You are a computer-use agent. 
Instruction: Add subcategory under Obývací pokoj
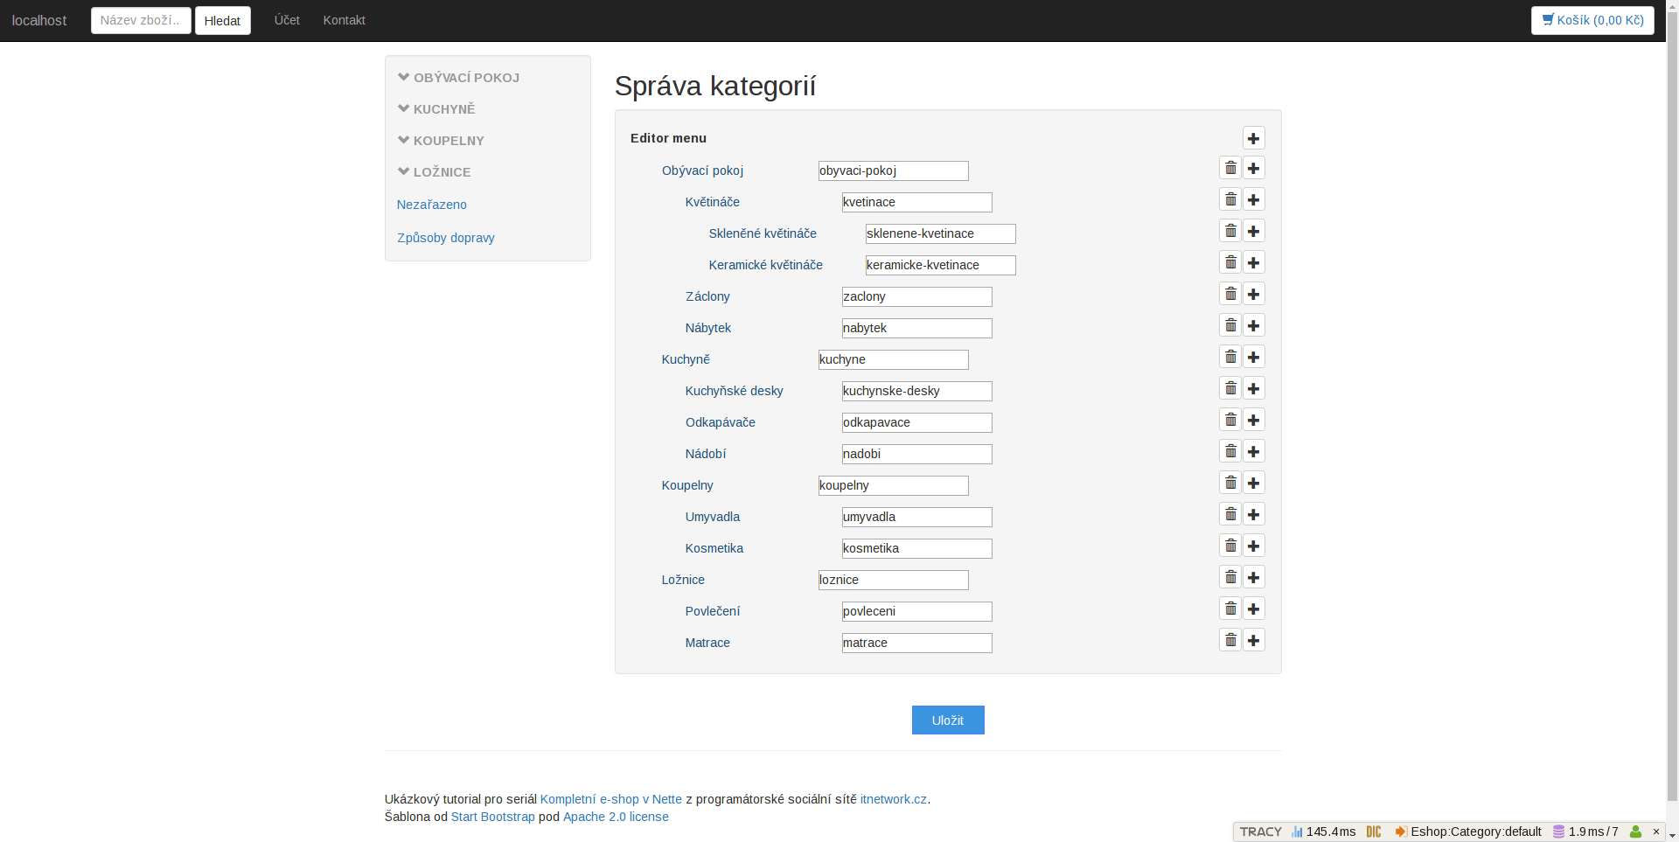(1254, 168)
